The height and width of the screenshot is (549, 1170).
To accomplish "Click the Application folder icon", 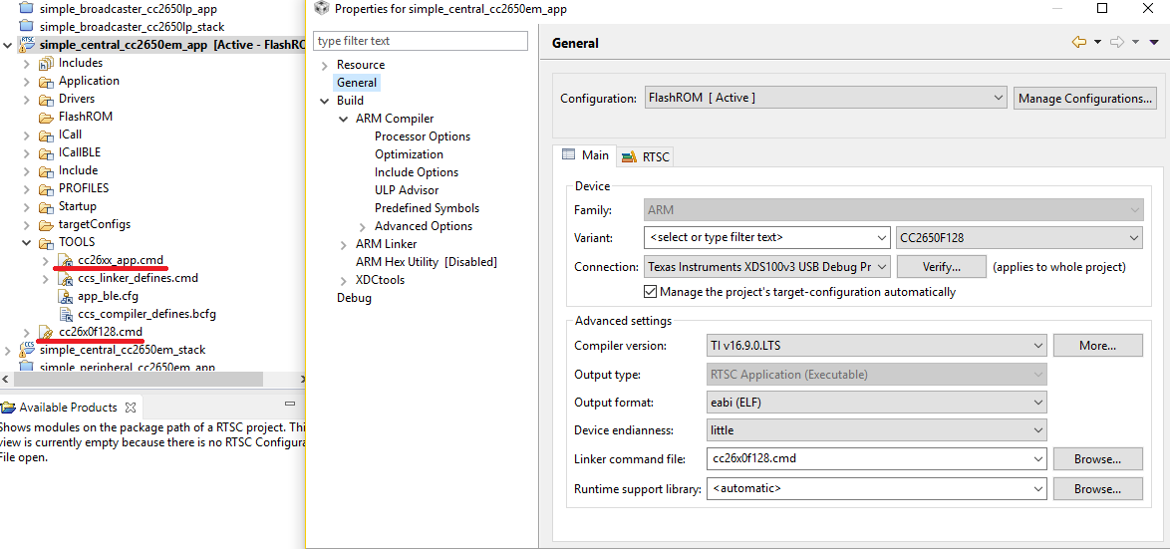I will (46, 82).
